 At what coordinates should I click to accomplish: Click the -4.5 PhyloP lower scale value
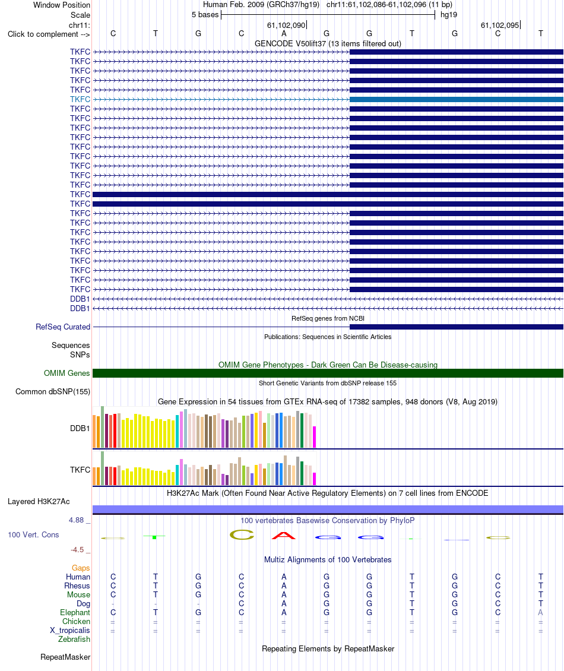[x=77, y=549]
